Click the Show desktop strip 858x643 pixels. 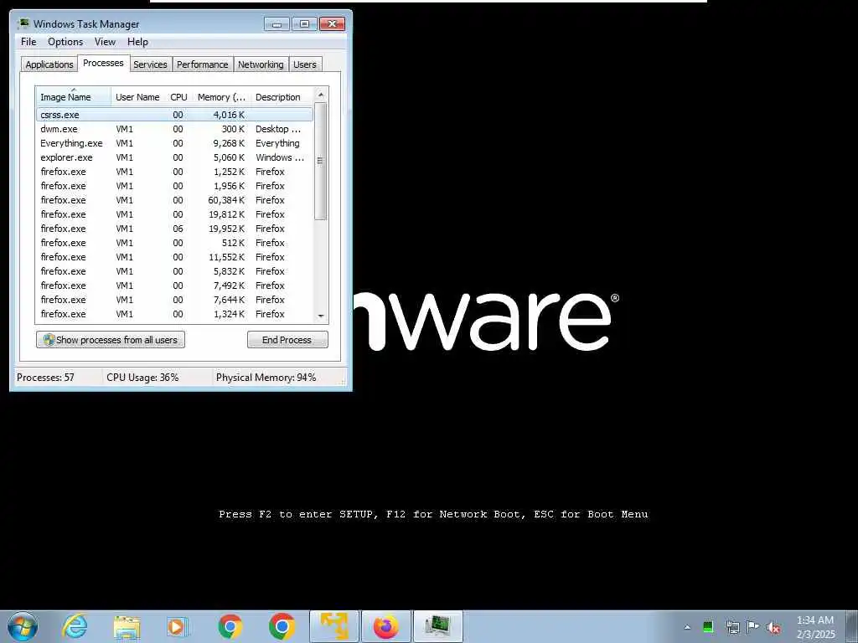[852, 626]
